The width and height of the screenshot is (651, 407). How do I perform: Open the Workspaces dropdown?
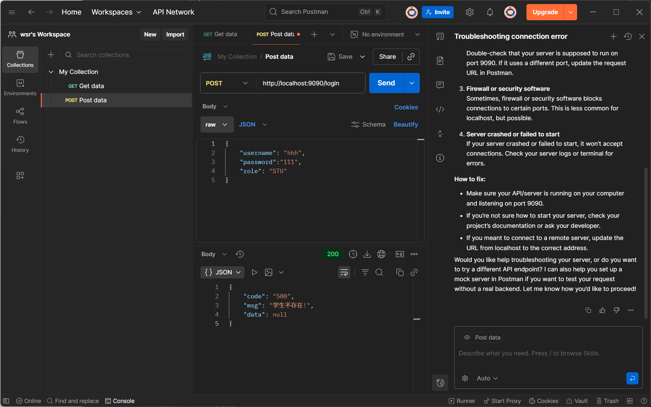(116, 12)
